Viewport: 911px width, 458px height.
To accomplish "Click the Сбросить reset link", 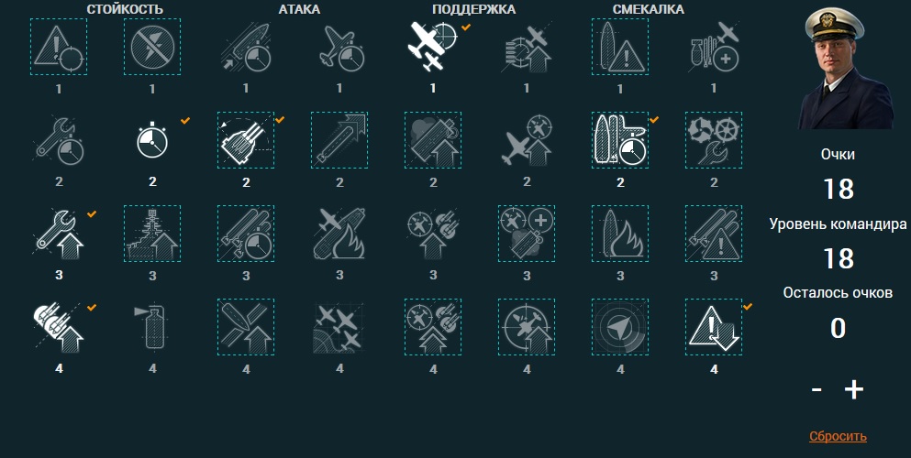I will tap(838, 437).
